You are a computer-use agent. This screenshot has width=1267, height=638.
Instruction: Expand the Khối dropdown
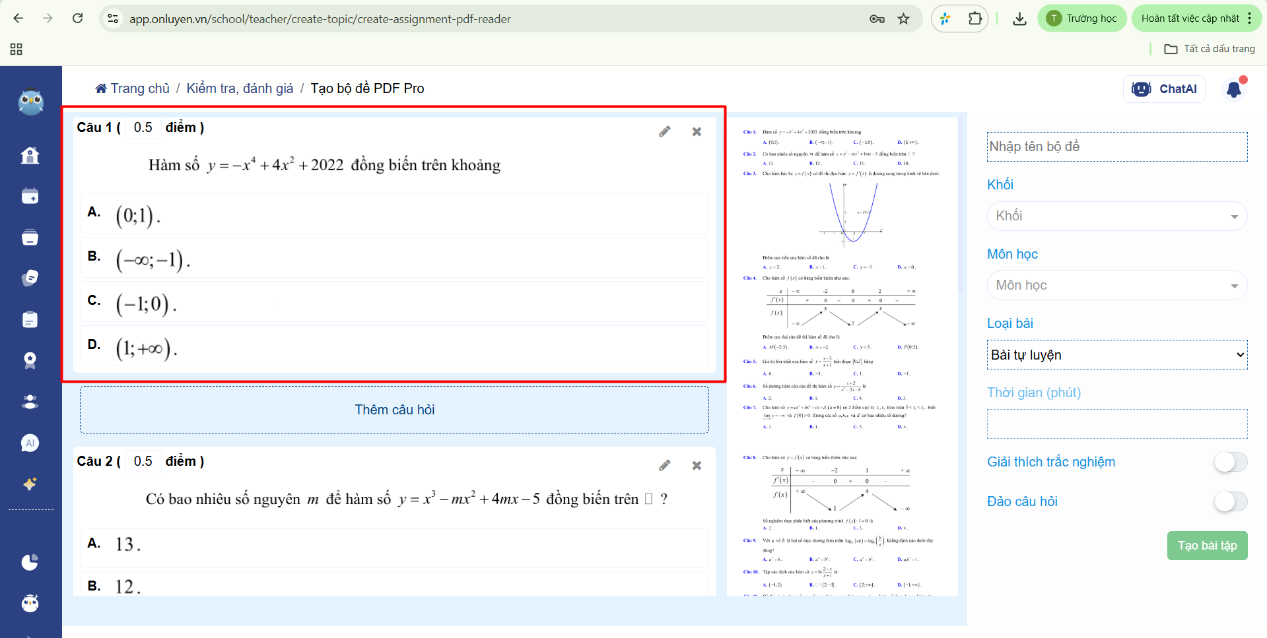pos(1116,216)
